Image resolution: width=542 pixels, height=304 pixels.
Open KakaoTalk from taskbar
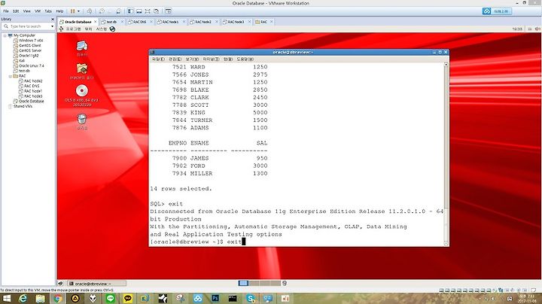(x=128, y=299)
